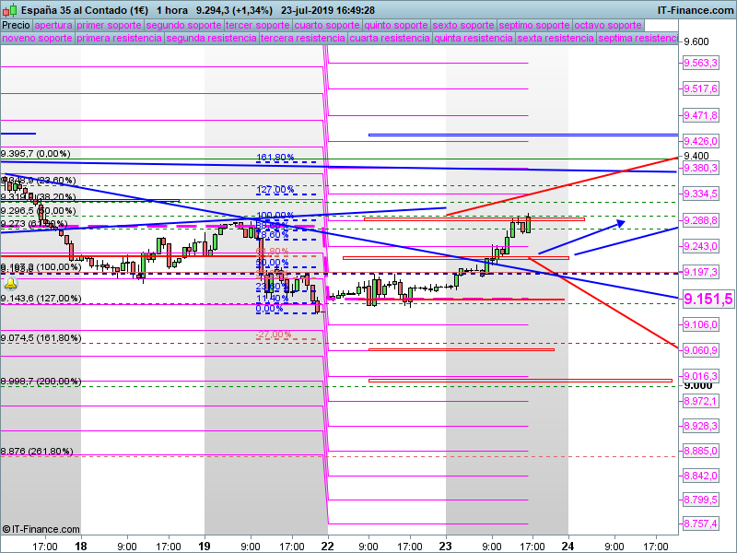
Task: Click the day 18 marker on time axis
Action: [81, 546]
